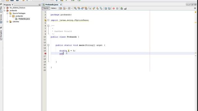Screen dimensions: 198x111
Task: Maximize the editor window icon
Action: [x=195, y=4]
